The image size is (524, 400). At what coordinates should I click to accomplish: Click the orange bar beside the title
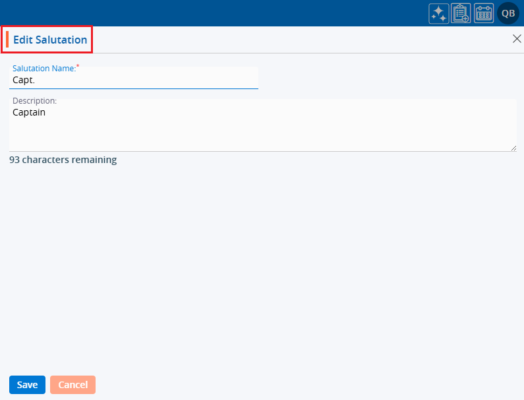tap(7, 40)
